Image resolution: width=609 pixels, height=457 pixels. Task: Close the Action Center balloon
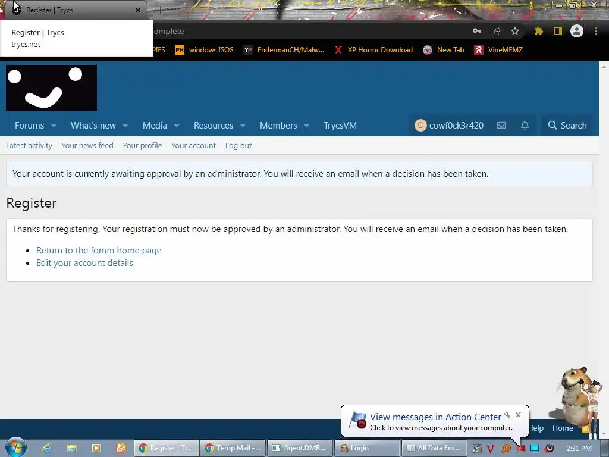[518, 415]
